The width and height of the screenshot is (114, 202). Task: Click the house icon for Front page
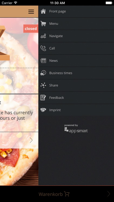click(43, 11)
